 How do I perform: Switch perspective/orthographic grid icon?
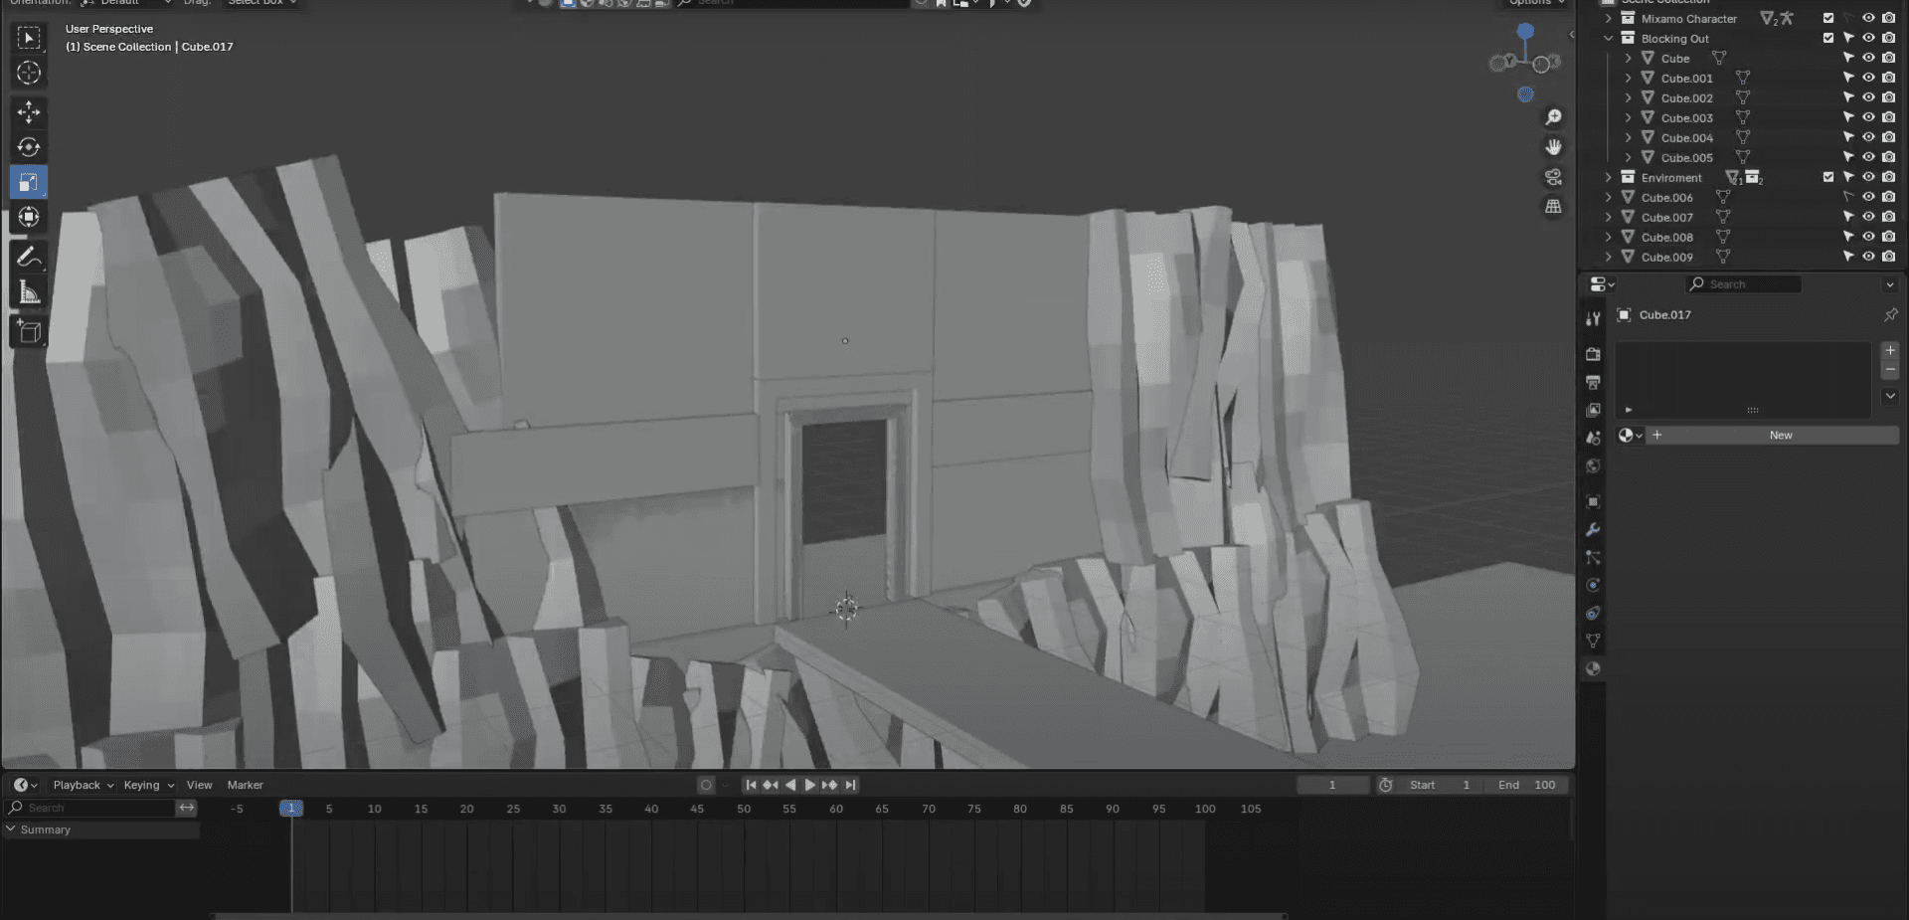(x=1553, y=207)
